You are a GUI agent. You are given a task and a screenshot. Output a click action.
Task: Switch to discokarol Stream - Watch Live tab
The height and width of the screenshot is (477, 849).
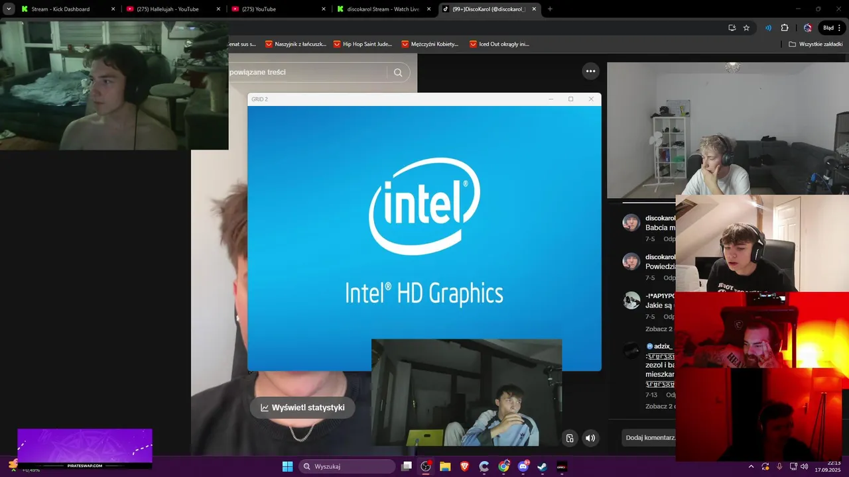(x=383, y=9)
